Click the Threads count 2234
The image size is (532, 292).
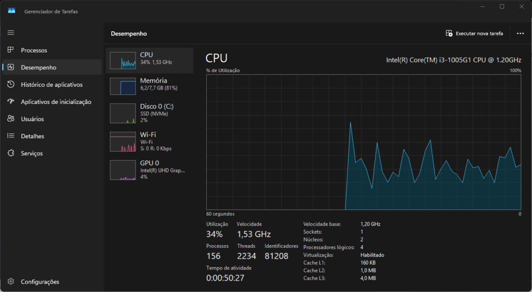[x=247, y=256]
